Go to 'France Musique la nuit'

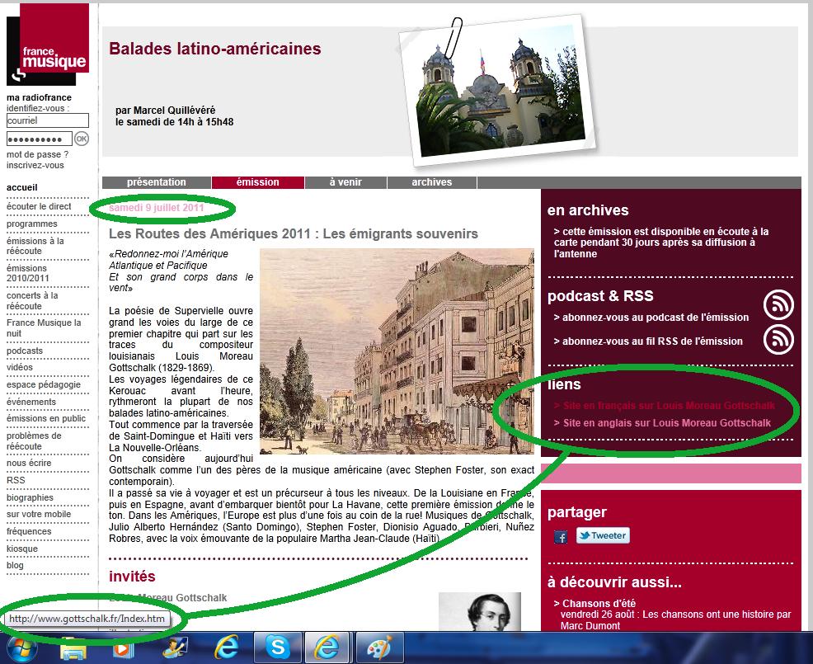tap(44, 327)
